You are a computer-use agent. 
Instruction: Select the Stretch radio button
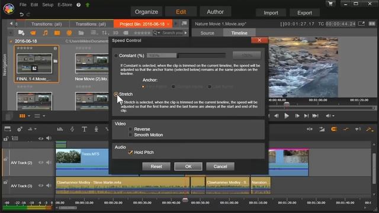click(x=116, y=94)
